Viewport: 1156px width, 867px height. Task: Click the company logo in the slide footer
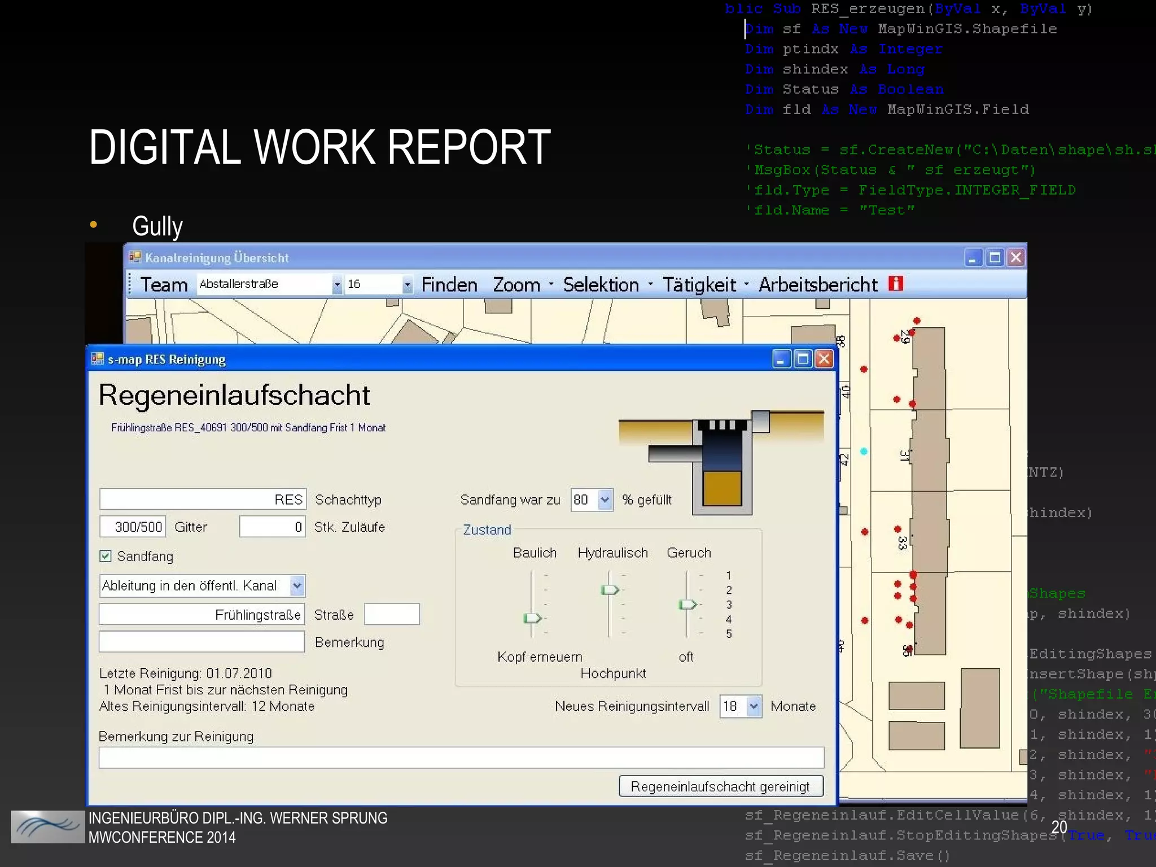[x=47, y=827]
